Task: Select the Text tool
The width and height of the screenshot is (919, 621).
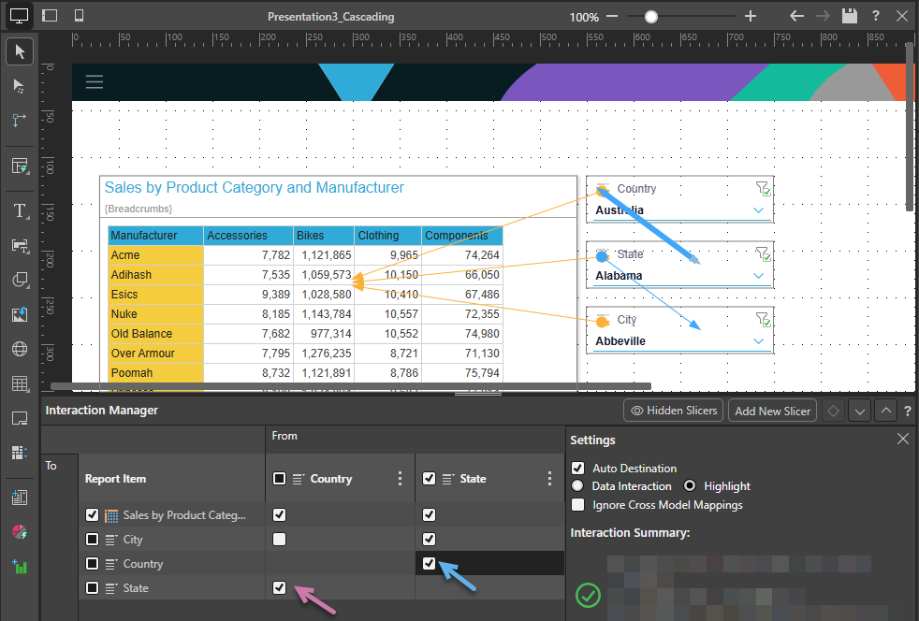Action: [x=20, y=211]
